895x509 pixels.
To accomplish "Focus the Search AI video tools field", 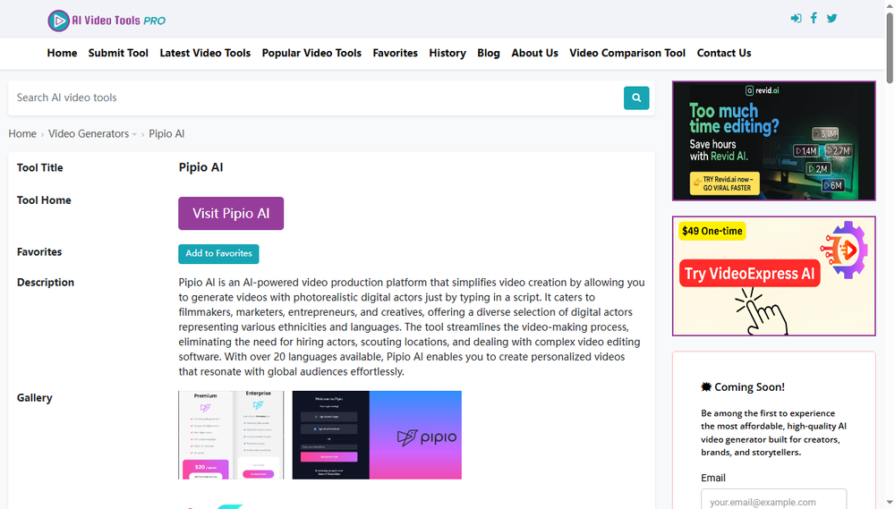I will (x=316, y=98).
